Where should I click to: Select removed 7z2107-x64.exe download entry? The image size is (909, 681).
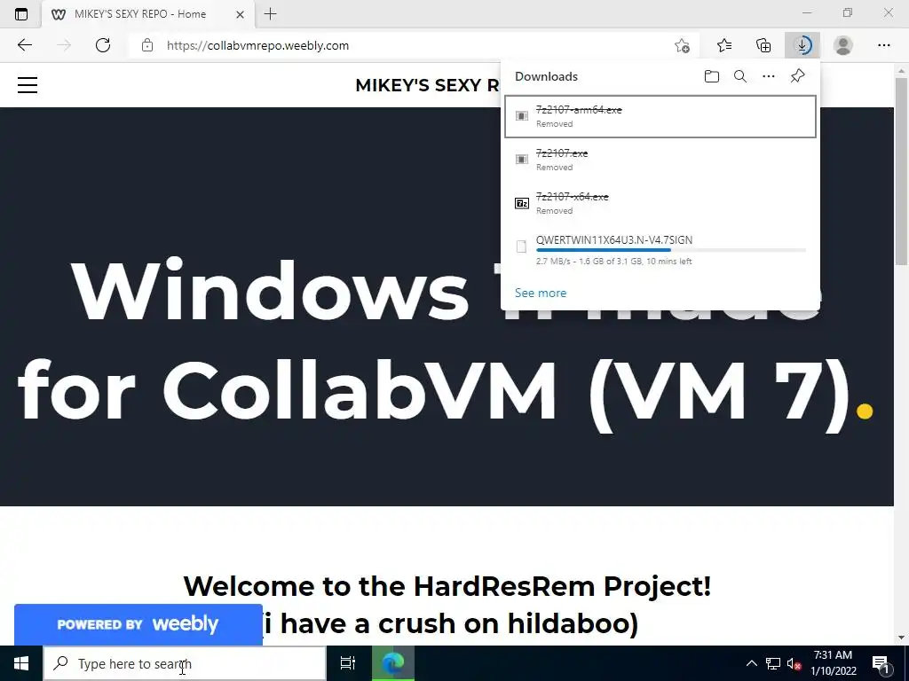660,203
